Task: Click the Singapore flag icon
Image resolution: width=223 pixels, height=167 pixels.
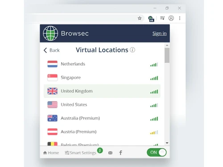Action: pyautogui.click(x=52, y=77)
